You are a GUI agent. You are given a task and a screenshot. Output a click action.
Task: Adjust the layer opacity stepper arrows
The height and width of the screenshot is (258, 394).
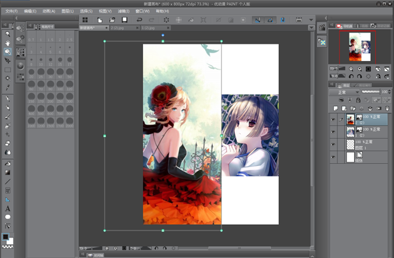pyautogui.click(x=389, y=92)
